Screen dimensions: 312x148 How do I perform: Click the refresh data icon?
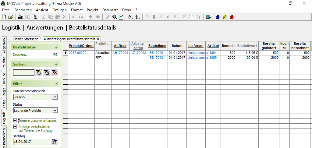pos(121,17)
